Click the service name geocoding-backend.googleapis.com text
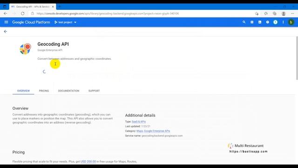The image size is (298, 168). click(162, 136)
